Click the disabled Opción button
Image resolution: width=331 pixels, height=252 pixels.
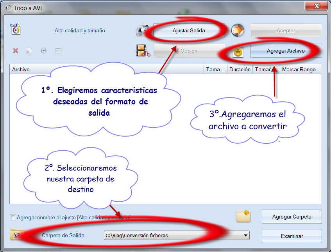tap(189, 51)
